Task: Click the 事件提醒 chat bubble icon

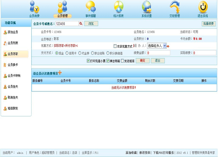Action: tap(90, 7)
